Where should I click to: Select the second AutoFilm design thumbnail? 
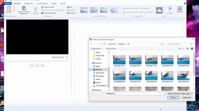click(x=94, y=10)
